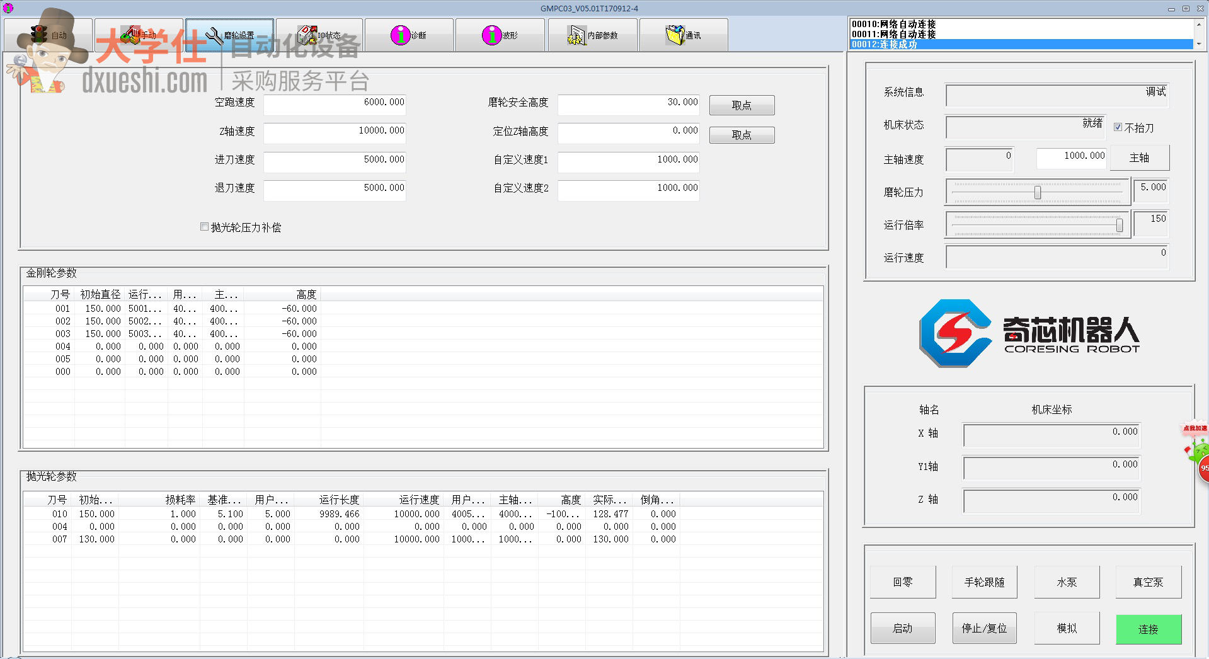
Task: Adjust the 运行倍率 slider handle
Action: pyautogui.click(x=1120, y=225)
